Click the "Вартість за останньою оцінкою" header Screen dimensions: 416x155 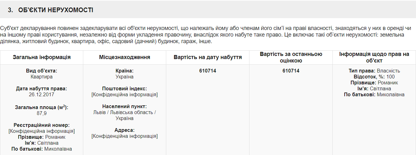pos(291,57)
